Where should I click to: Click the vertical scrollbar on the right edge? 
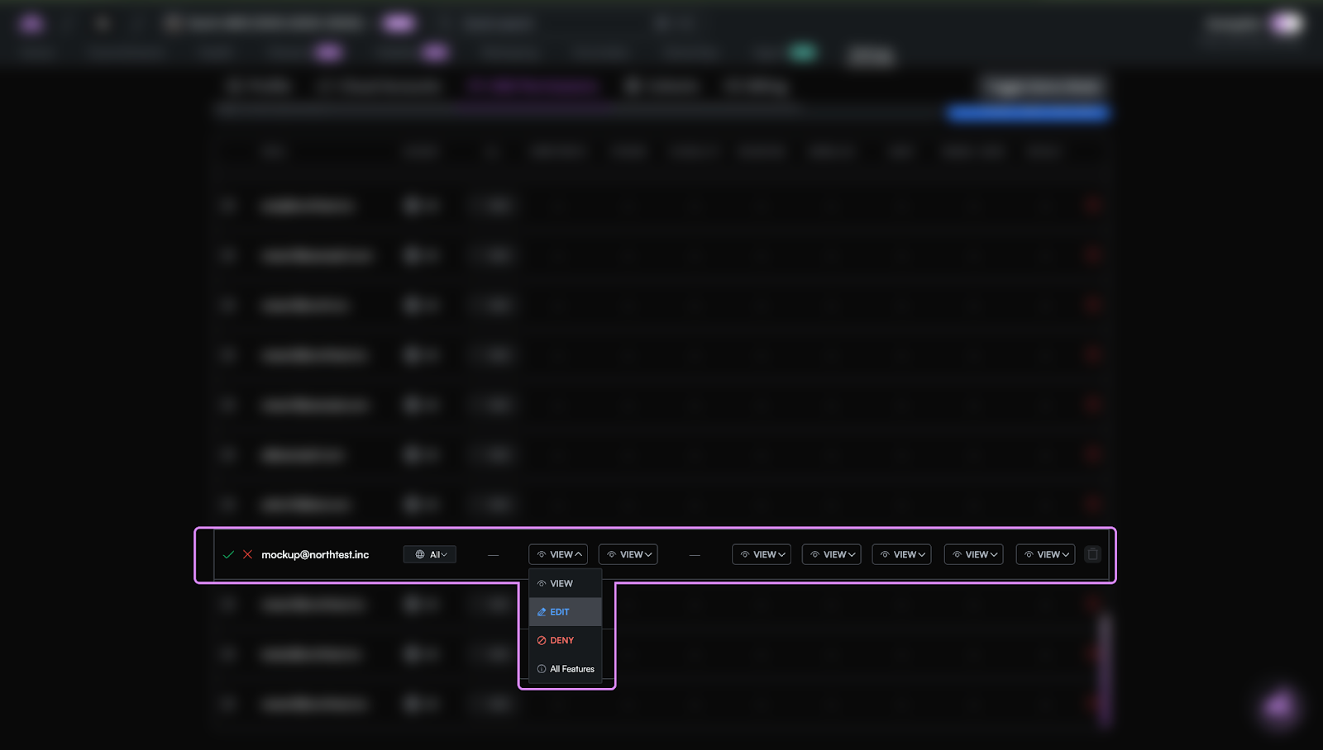click(x=1103, y=661)
